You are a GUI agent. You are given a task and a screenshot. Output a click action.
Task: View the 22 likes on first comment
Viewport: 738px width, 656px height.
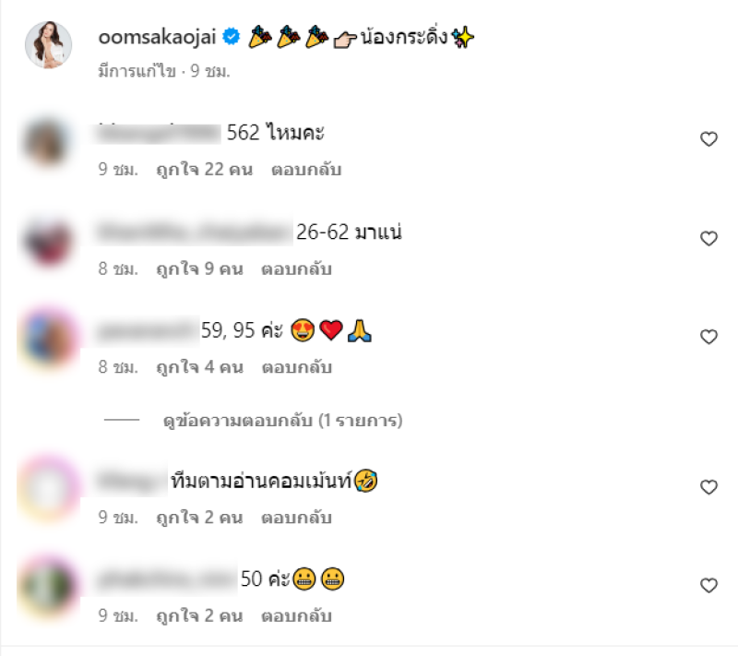(205, 170)
